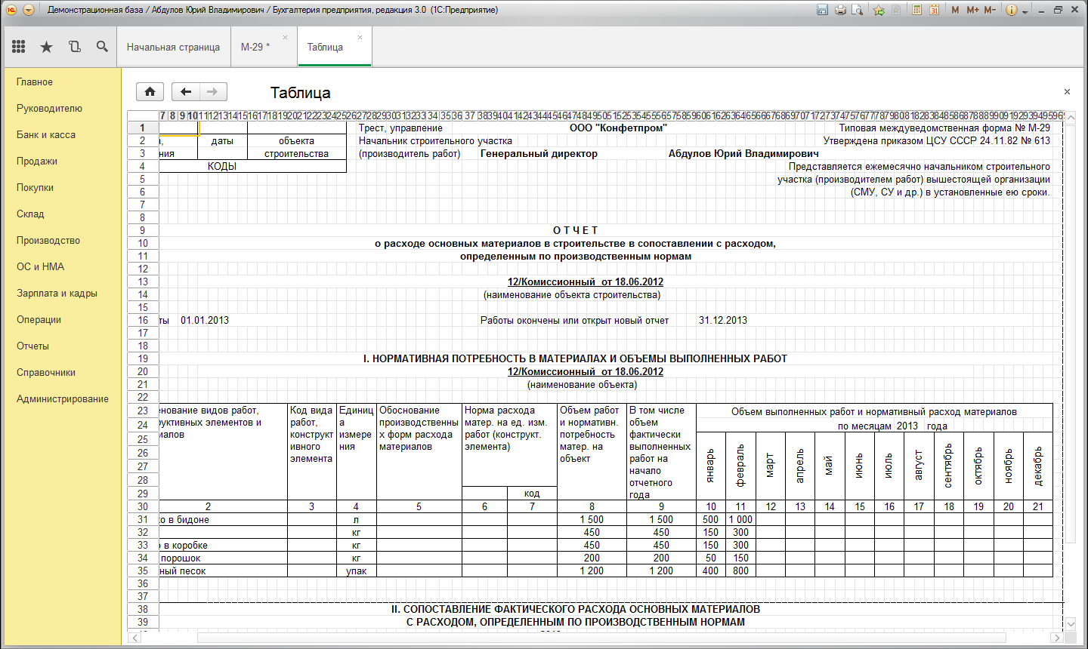
Task: Click the end date 31.12.2013 cell
Action: coord(723,320)
